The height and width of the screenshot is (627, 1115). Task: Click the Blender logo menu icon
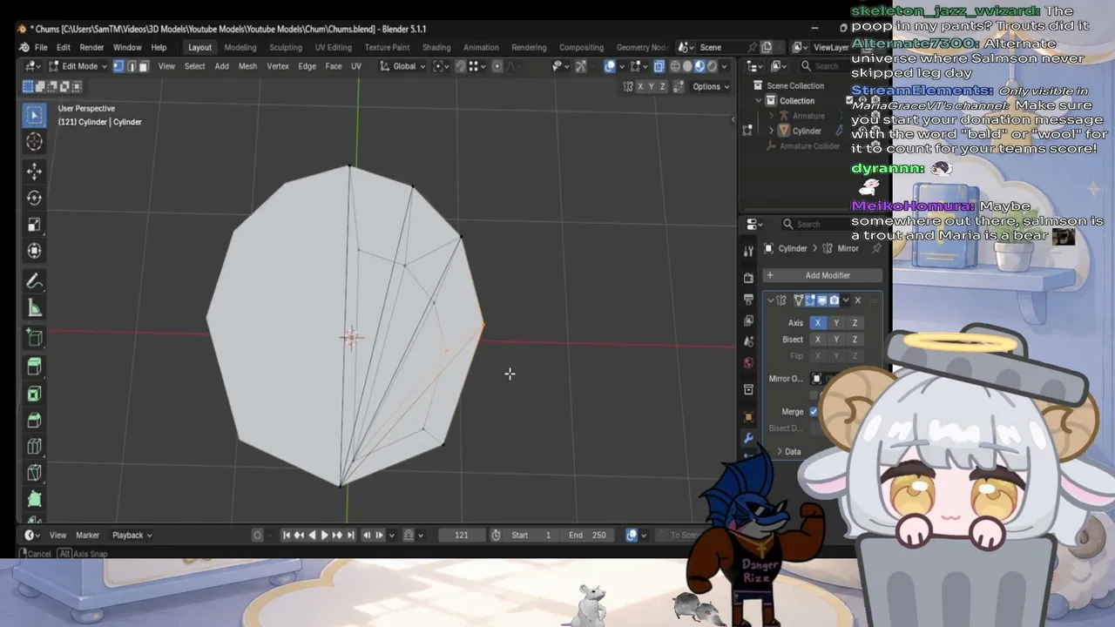(x=24, y=47)
